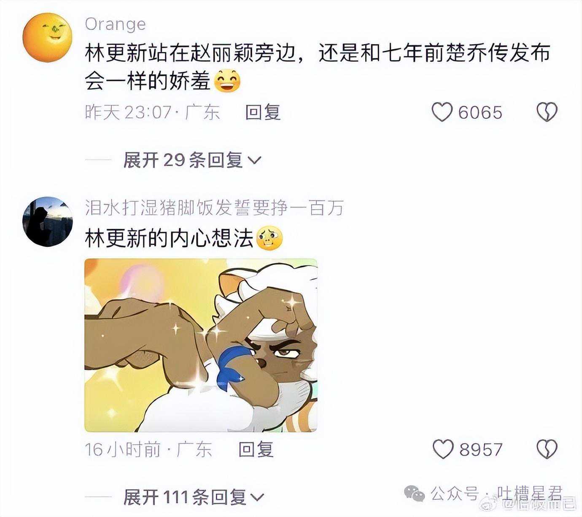Select comment text about 林更新站在赵丽颖旁边
This screenshot has height=517, width=582.
318,67
